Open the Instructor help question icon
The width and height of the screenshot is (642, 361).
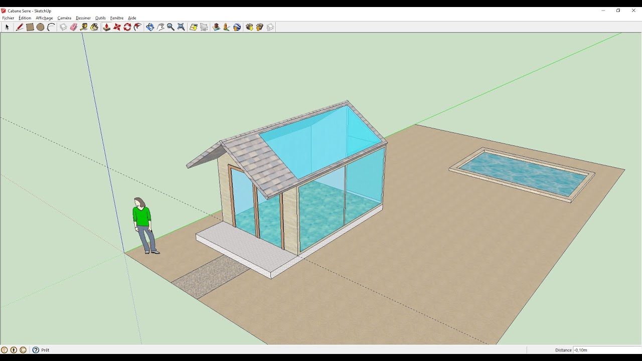pyautogui.click(x=36, y=350)
